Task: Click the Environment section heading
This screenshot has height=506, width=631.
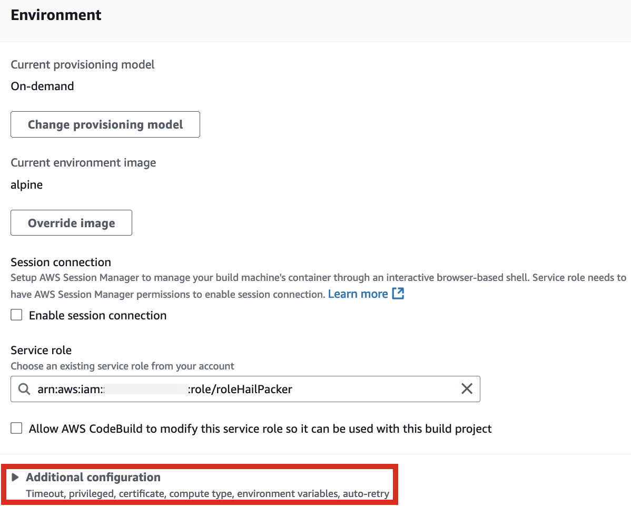Action: coord(56,15)
